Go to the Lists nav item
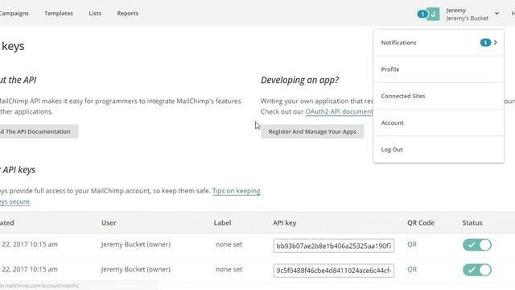The width and height of the screenshot is (515, 290). 95,14
